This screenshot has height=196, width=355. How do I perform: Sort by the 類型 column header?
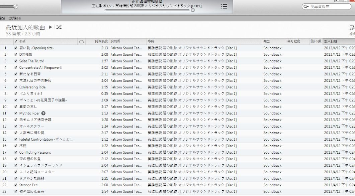(274, 41)
